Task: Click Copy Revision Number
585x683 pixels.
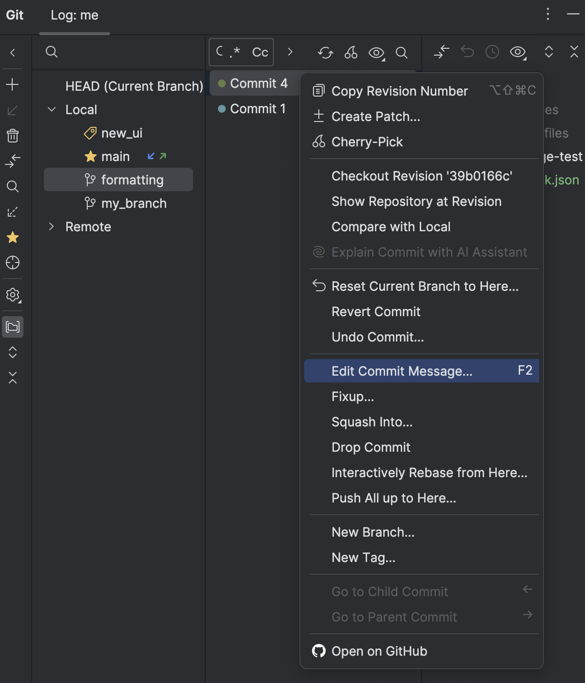Action: coord(399,91)
